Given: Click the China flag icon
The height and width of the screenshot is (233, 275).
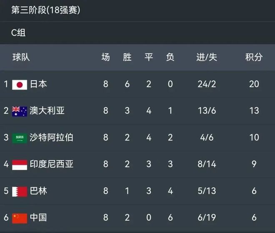Looking at the screenshot, I should 20,218.
